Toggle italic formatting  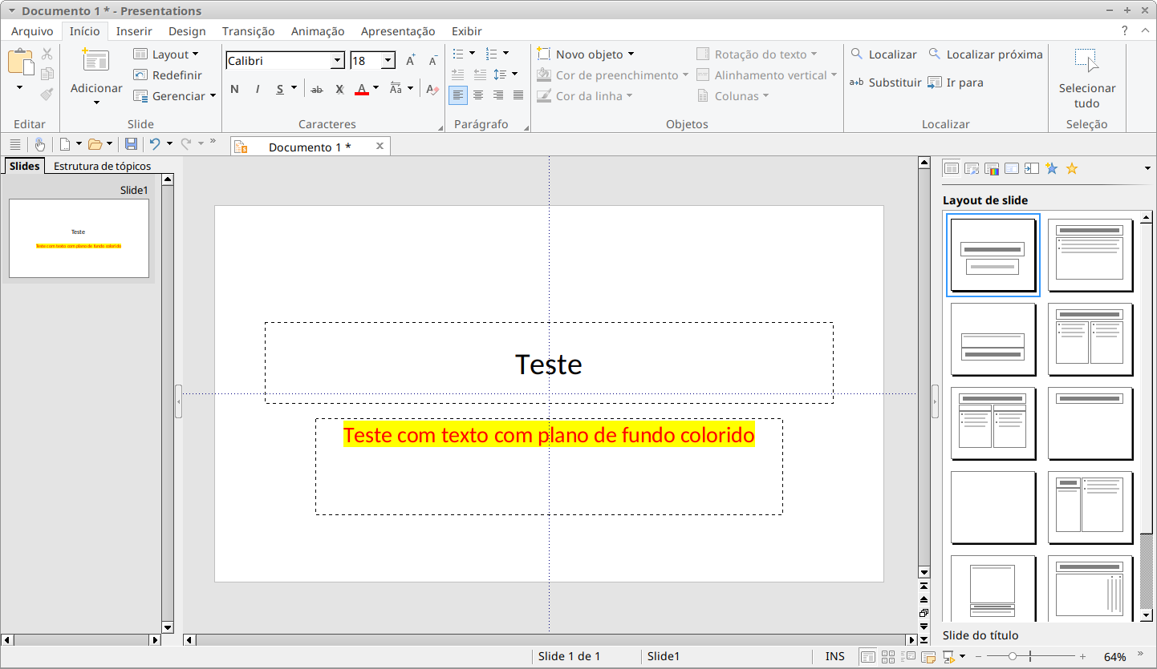(258, 90)
